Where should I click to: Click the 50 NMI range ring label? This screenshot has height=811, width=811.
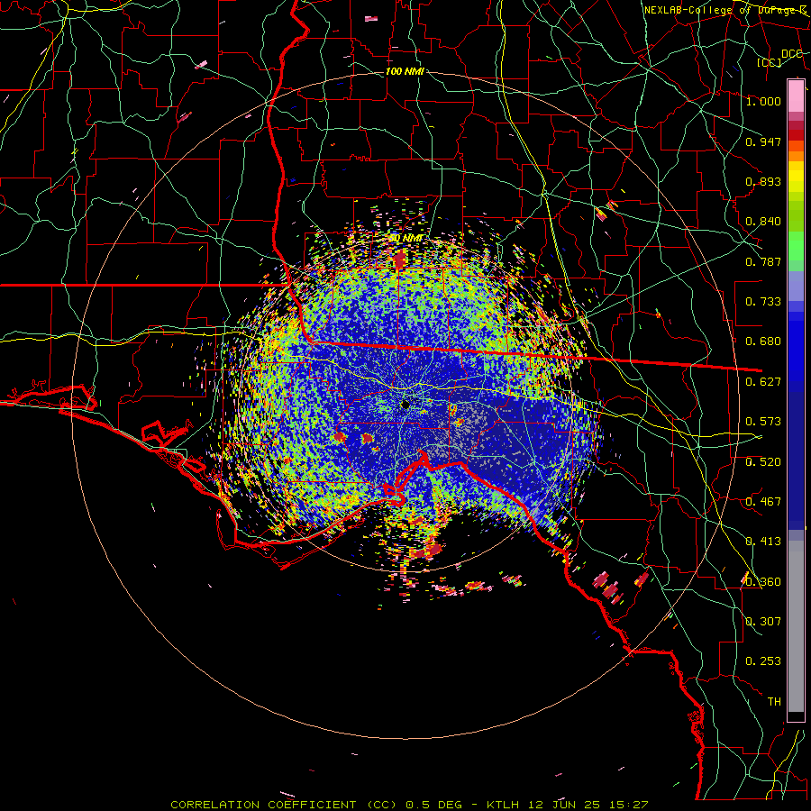[406, 239]
